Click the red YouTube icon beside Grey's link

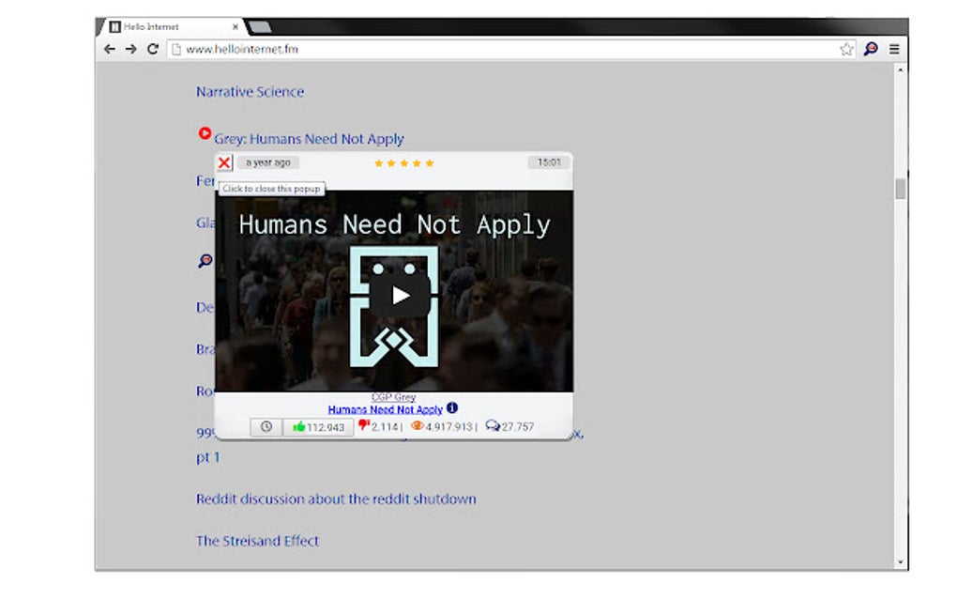tap(205, 133)
